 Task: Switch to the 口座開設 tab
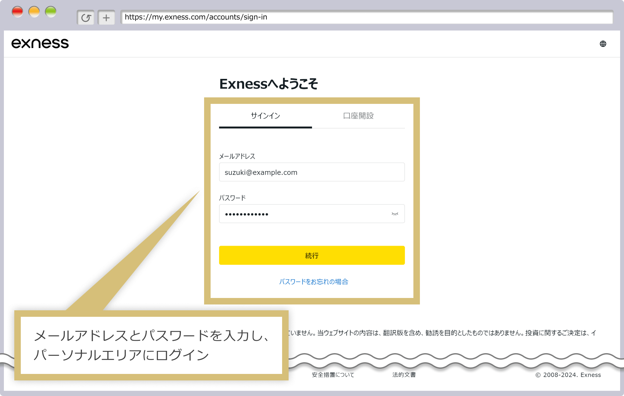pyautogui.click(x=358, y=116)
